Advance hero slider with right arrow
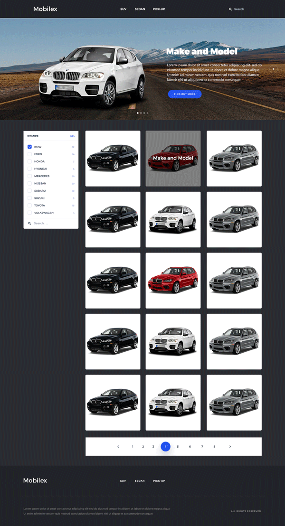Viewport: 285px width, 526px height. click(274, 69)
